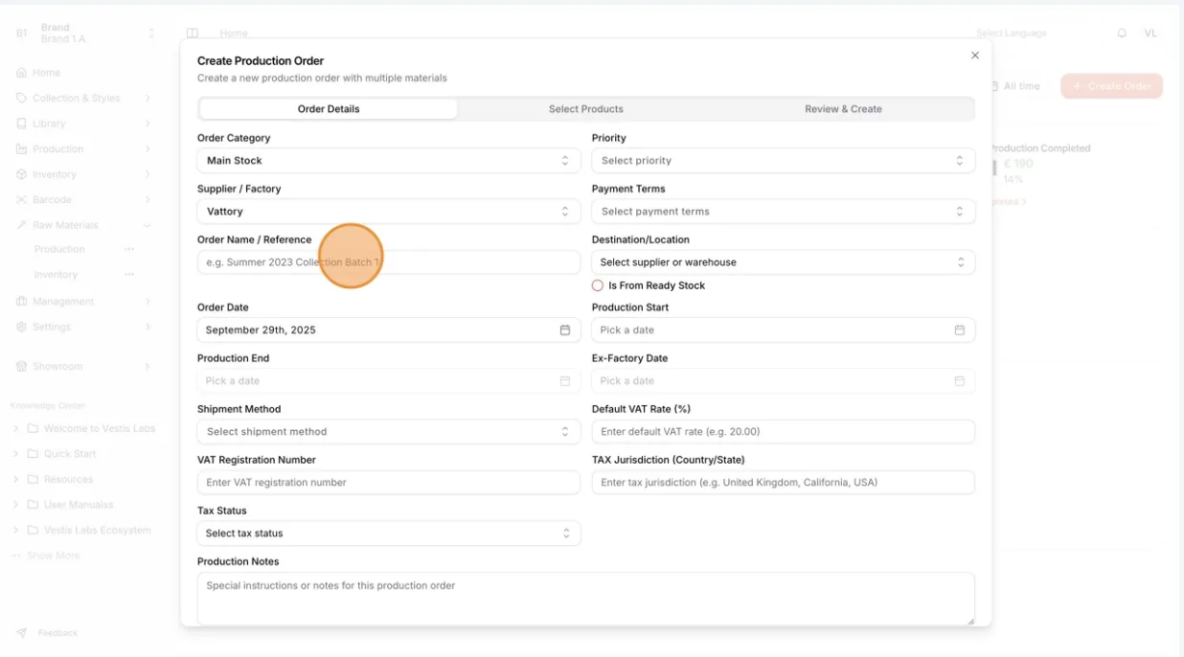Screen dimensions: 1184x657
Task: Open the Order Category dropdown
Action: 389,161
